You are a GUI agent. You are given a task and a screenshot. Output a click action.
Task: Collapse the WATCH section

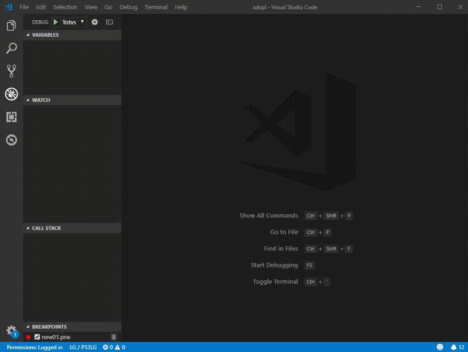coord(72,100)
